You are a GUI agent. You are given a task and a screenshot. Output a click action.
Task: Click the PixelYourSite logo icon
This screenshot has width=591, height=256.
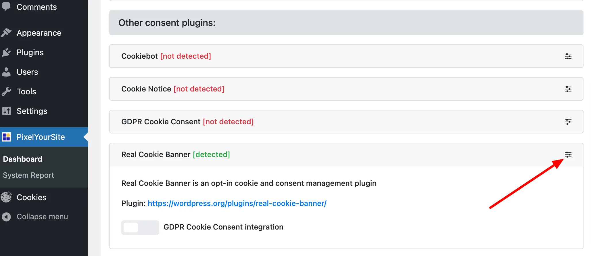tap(6, 137)
